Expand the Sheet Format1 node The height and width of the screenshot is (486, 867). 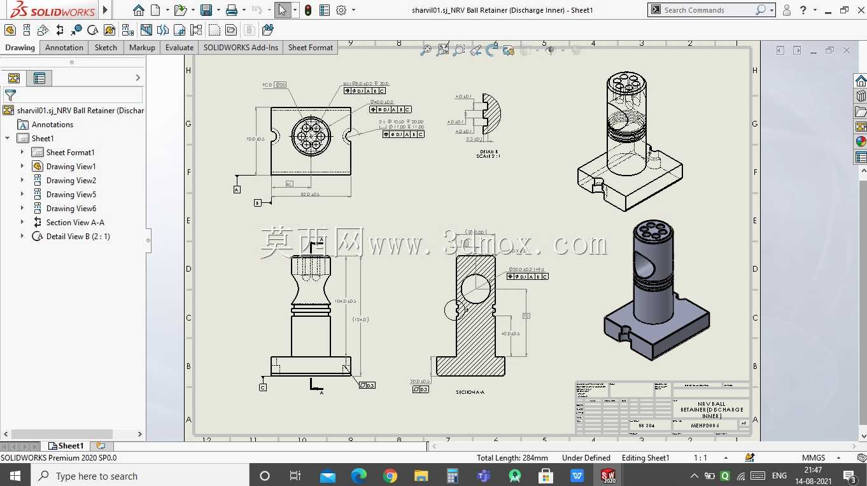coord(22,153)
